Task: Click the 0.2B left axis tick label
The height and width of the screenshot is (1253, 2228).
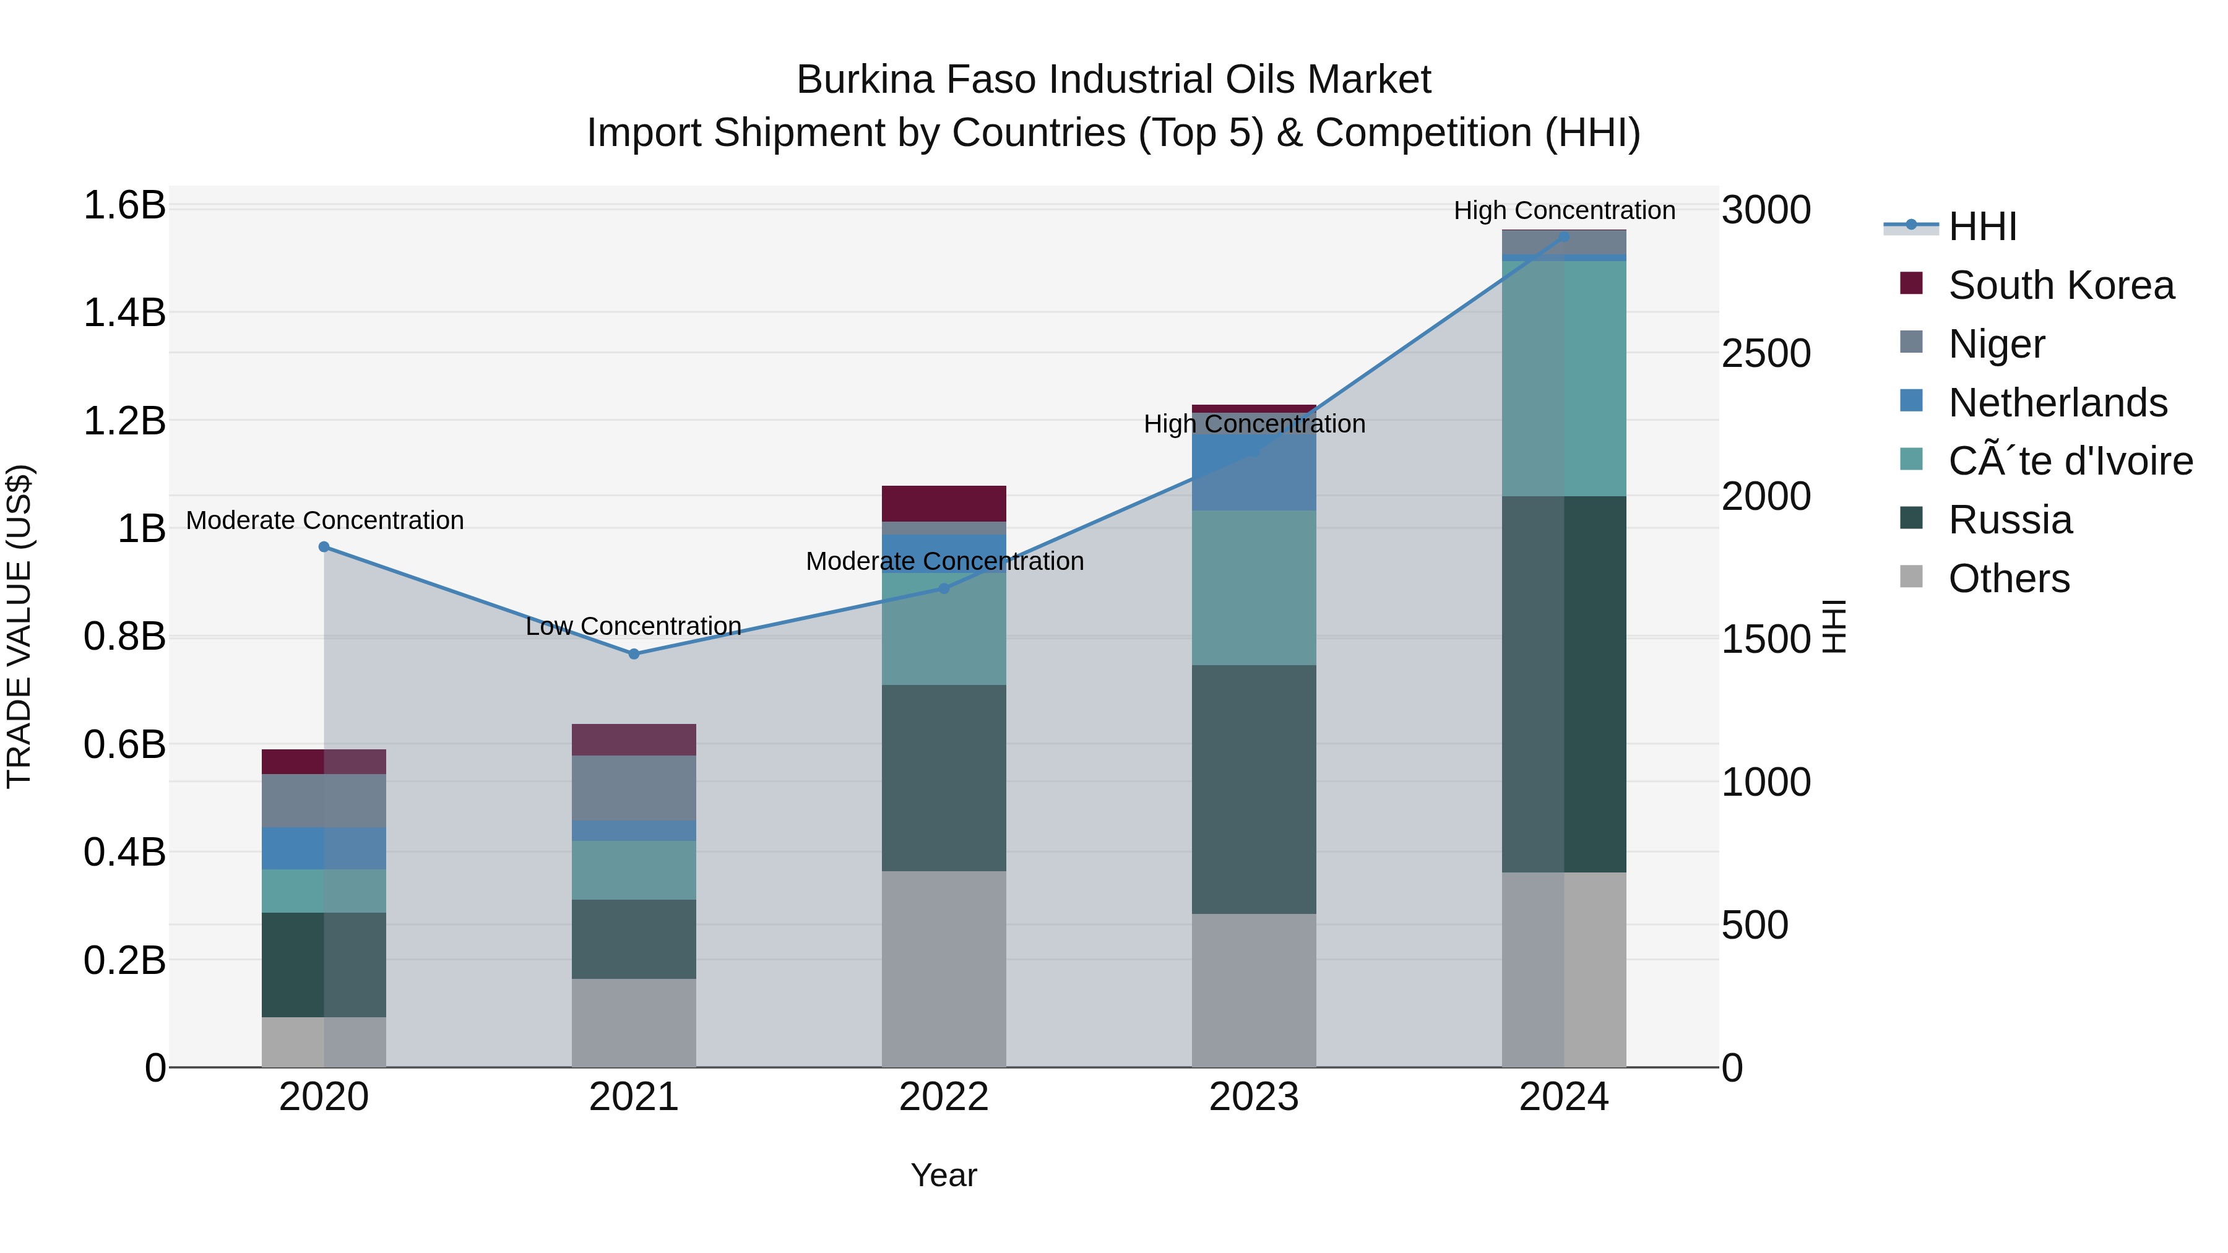Action: point(124,960)
